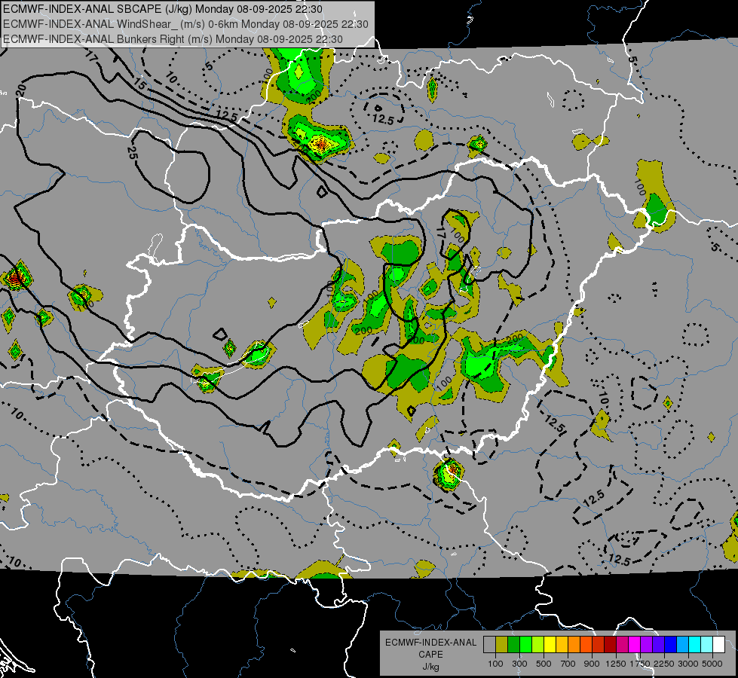This screenshot has width=738, height=678.
Task: Pick the white swatch after 5000
Action: 718,644
